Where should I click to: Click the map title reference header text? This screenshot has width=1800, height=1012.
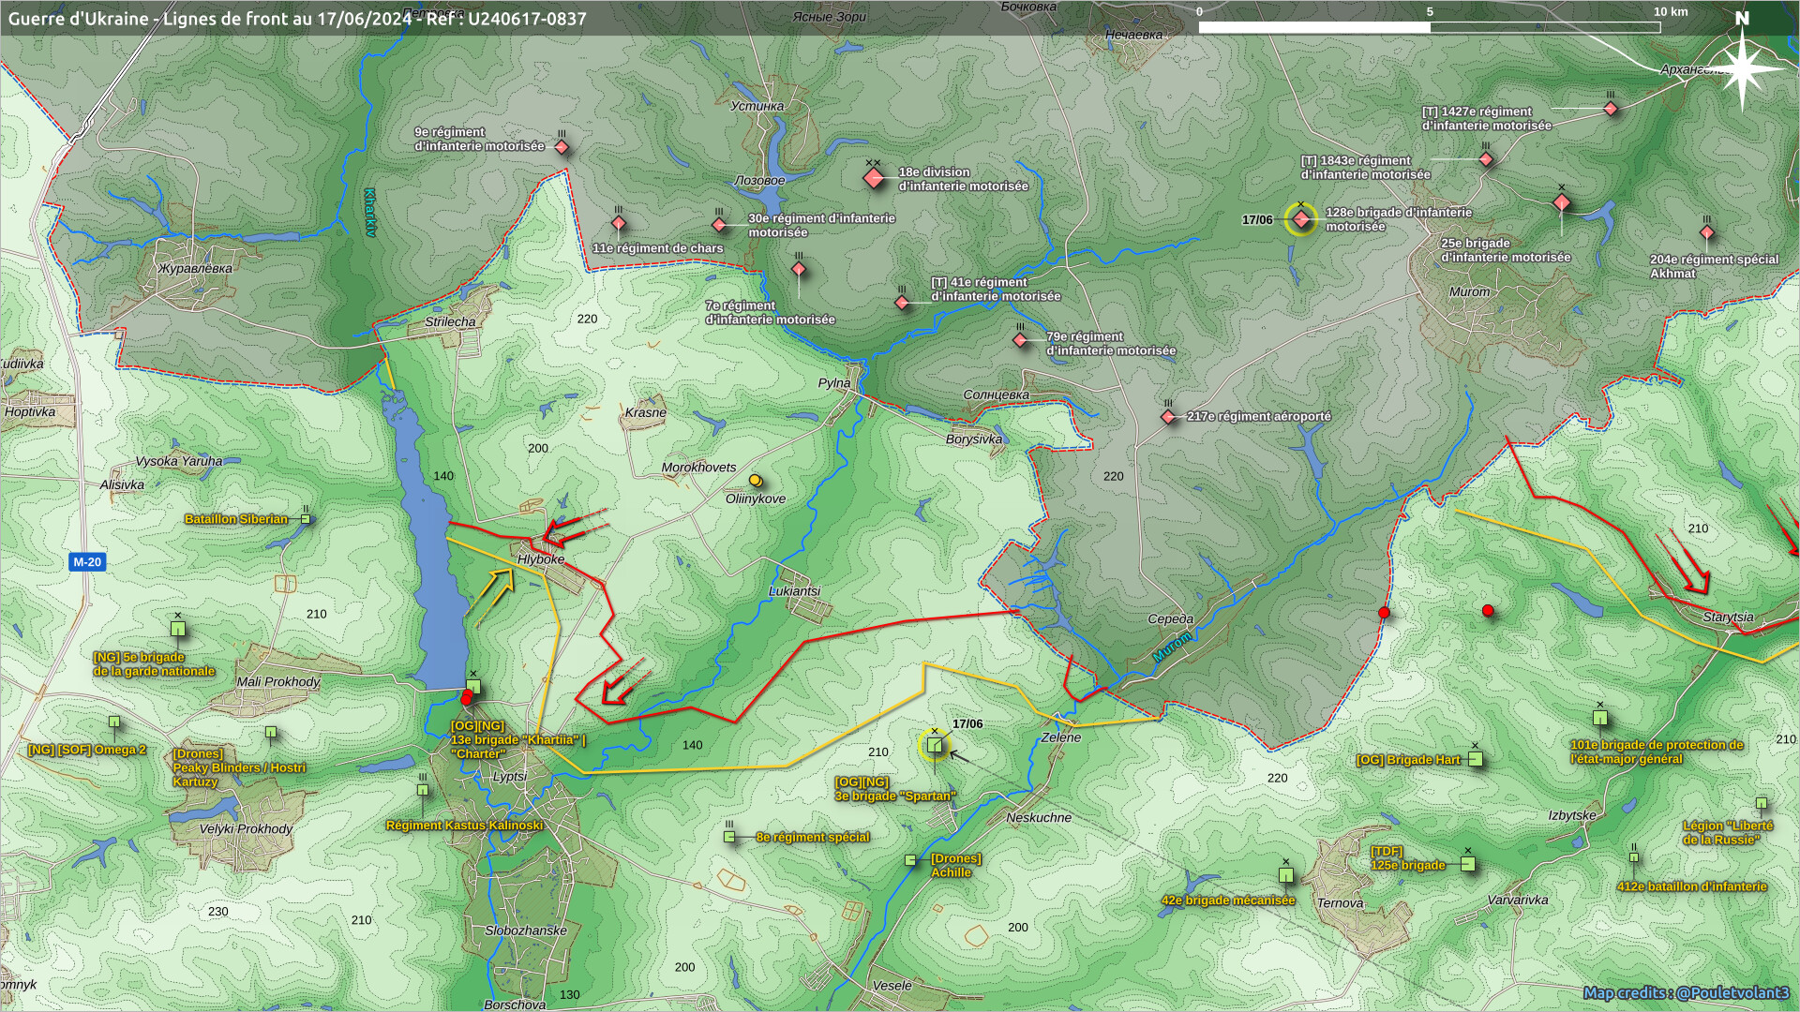click(x=297, y=19)
